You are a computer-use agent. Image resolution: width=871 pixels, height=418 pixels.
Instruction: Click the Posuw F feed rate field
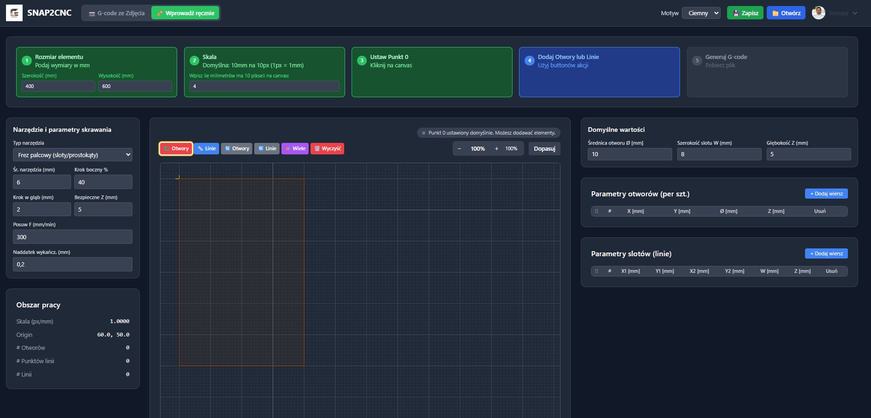pyautogui.click(x=72, y=237)
